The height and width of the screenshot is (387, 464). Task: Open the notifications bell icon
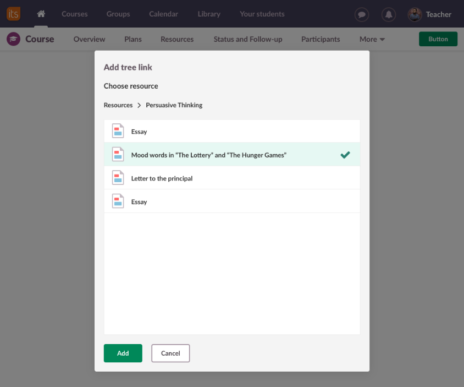(x=389, y=14)
